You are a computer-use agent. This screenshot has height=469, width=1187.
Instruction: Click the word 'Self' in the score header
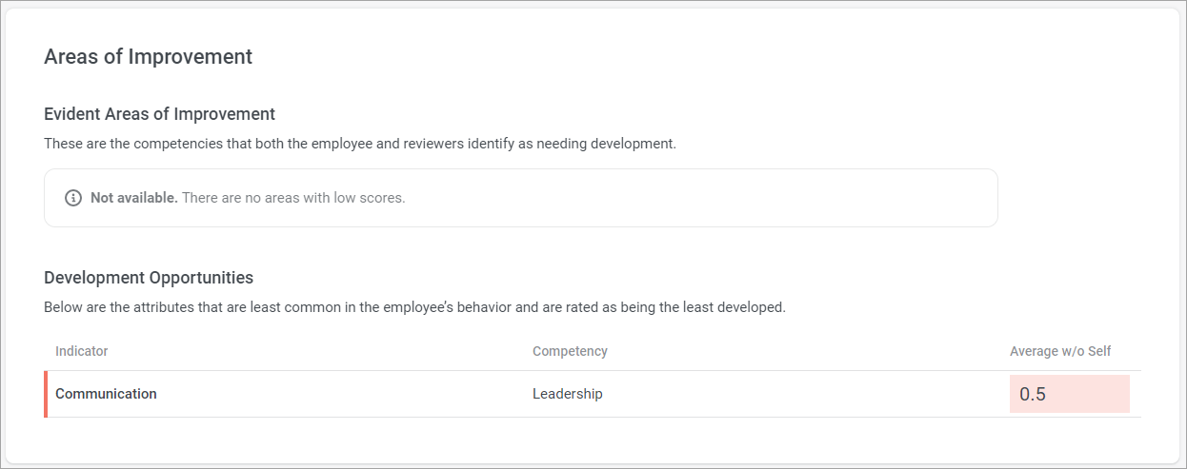click(1099, 351)
